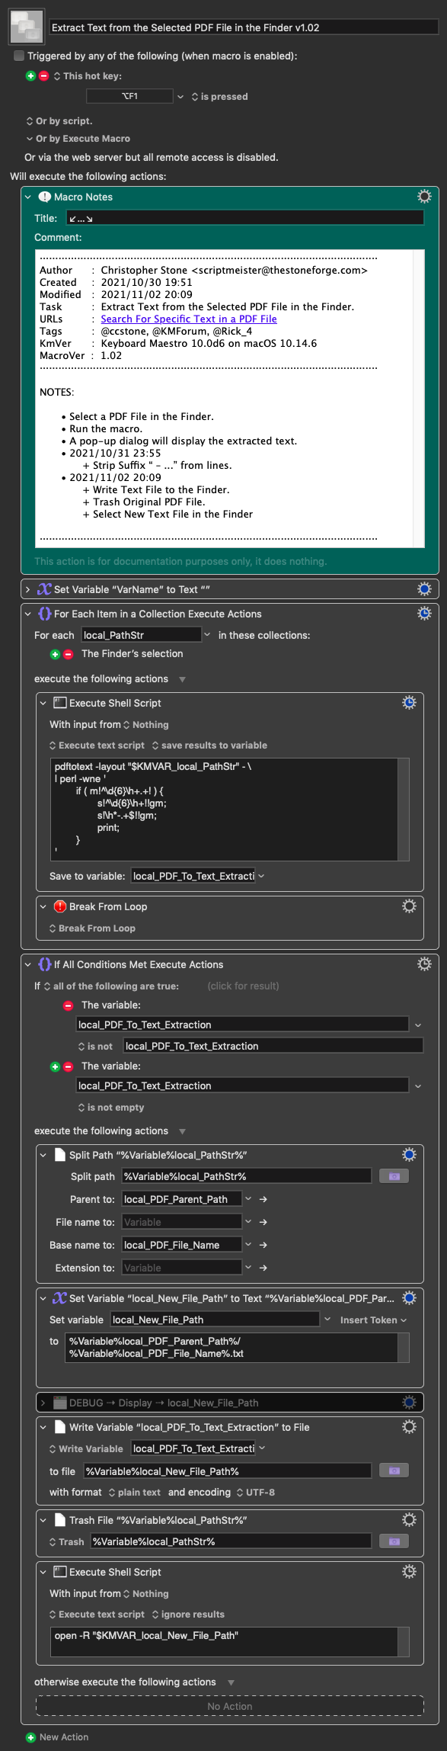Click gear icon on Set Variable VarName action

coord(424,589)
